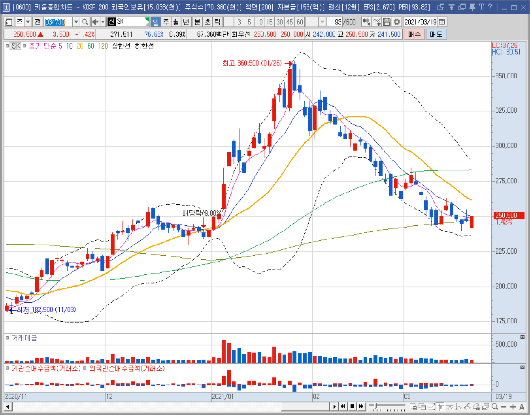Adjust the zoom slider at bottom

tap(376, 406)
